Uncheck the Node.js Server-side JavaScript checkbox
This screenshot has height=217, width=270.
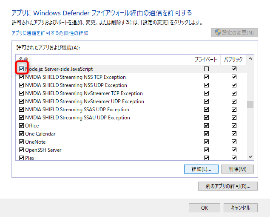(x=21, y=69)
